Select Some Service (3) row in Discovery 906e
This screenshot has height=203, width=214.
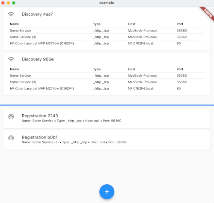click(107, 82)
